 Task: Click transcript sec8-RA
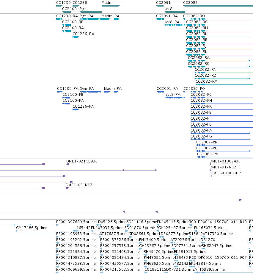tap(172, 22)
